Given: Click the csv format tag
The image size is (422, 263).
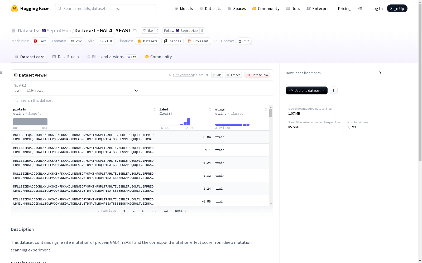Looking at the screenshot, I should 76,41.
